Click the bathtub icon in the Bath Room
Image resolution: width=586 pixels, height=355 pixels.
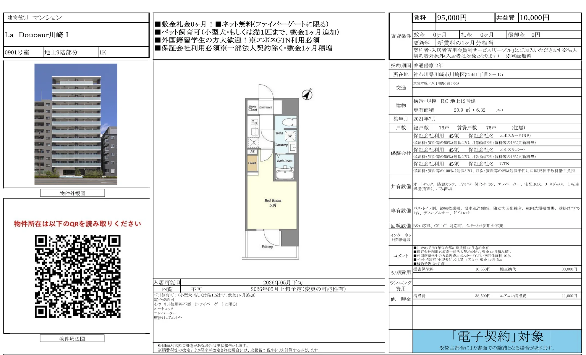point(285,175)
